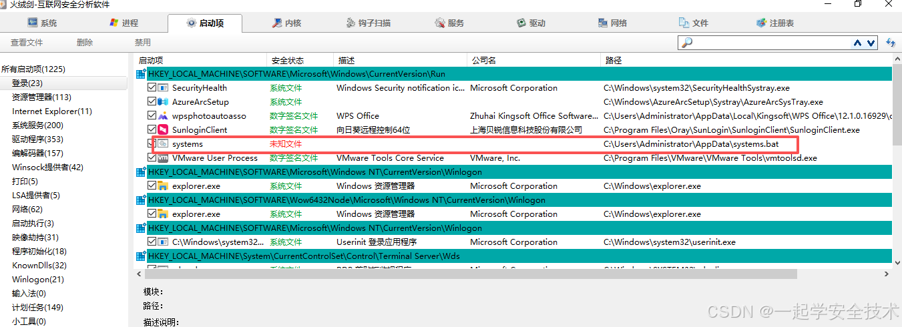Click the horizontal scrollbar under the startup list

[471, 274]
